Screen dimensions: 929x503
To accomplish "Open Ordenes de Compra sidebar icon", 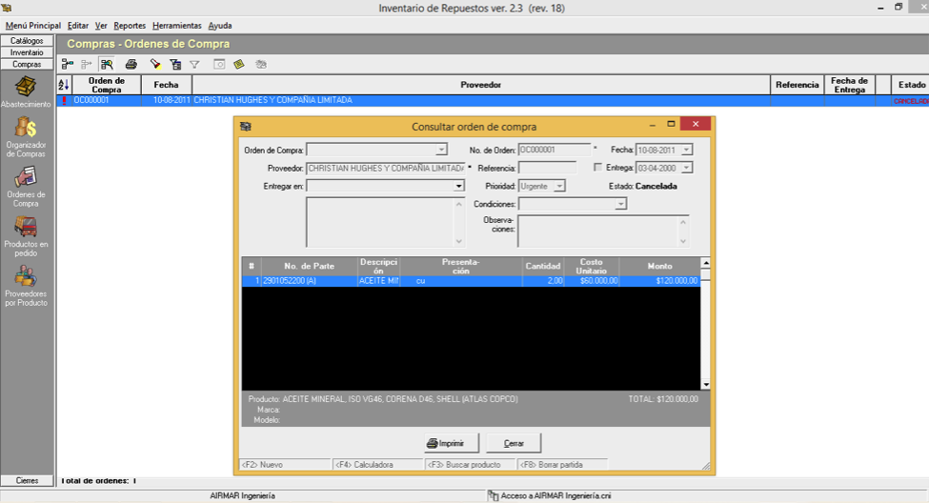I will (26, 187).
